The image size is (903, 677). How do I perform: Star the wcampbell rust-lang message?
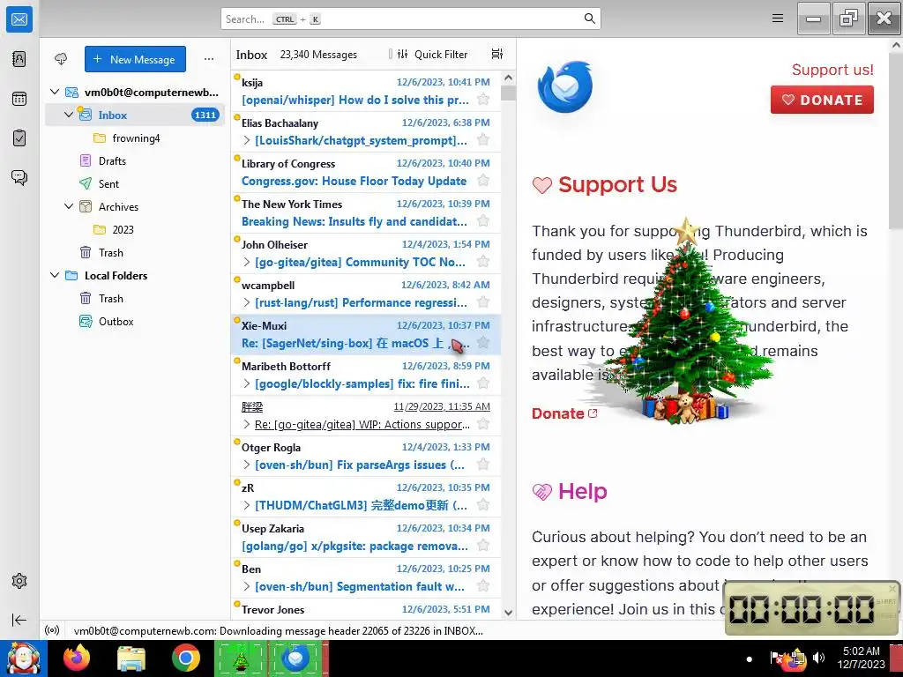coord(483,302)
